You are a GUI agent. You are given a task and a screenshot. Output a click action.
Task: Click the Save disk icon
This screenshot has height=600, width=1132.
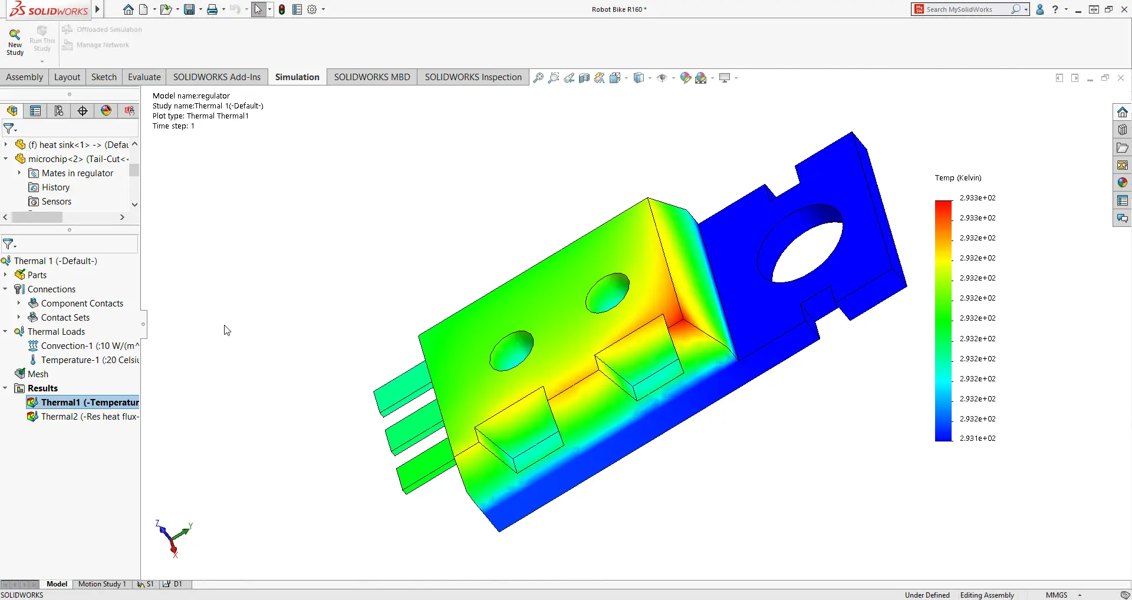click(189, 9)
